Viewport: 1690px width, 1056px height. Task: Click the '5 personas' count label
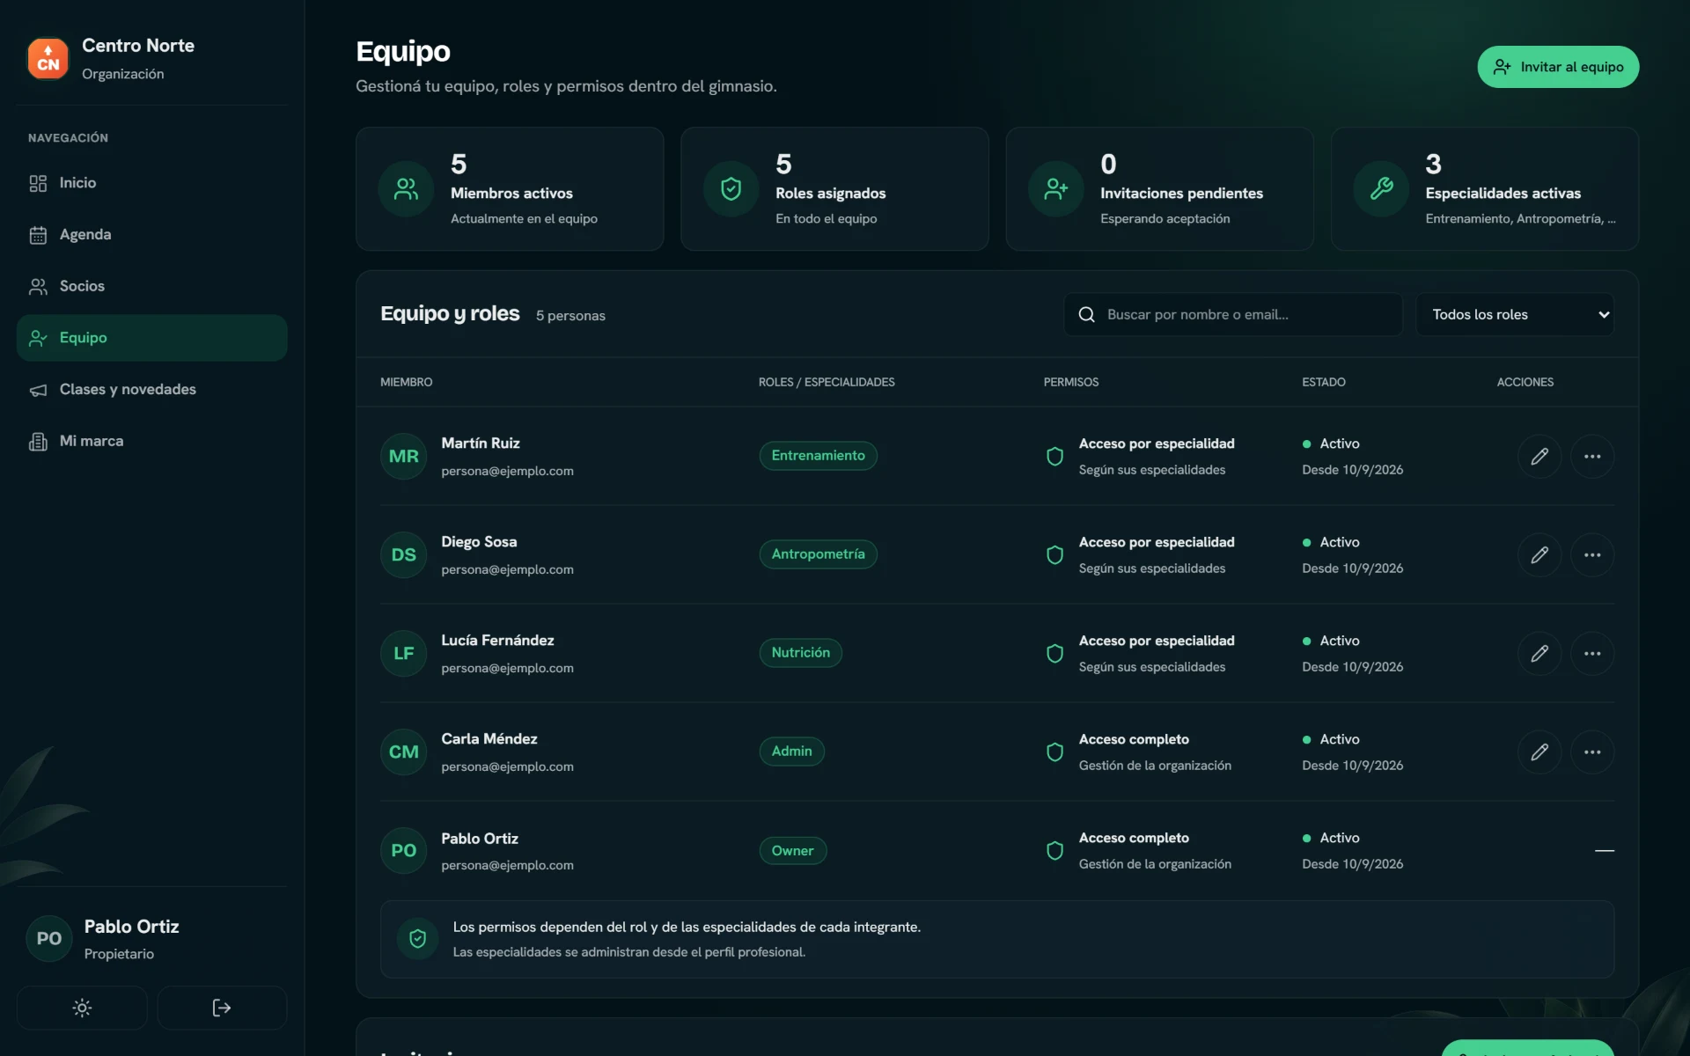570,315
